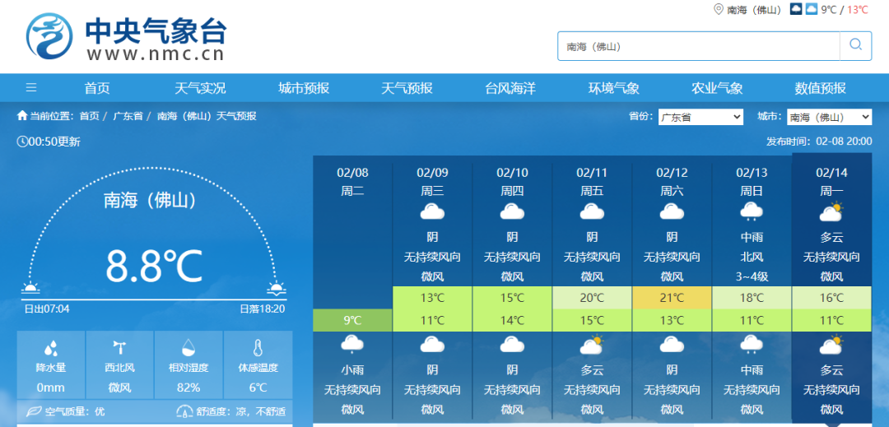Viewport: 889px width, 427px height.
Task: Click the 体感温度 thermometer icon
Action: coord(258,348)
